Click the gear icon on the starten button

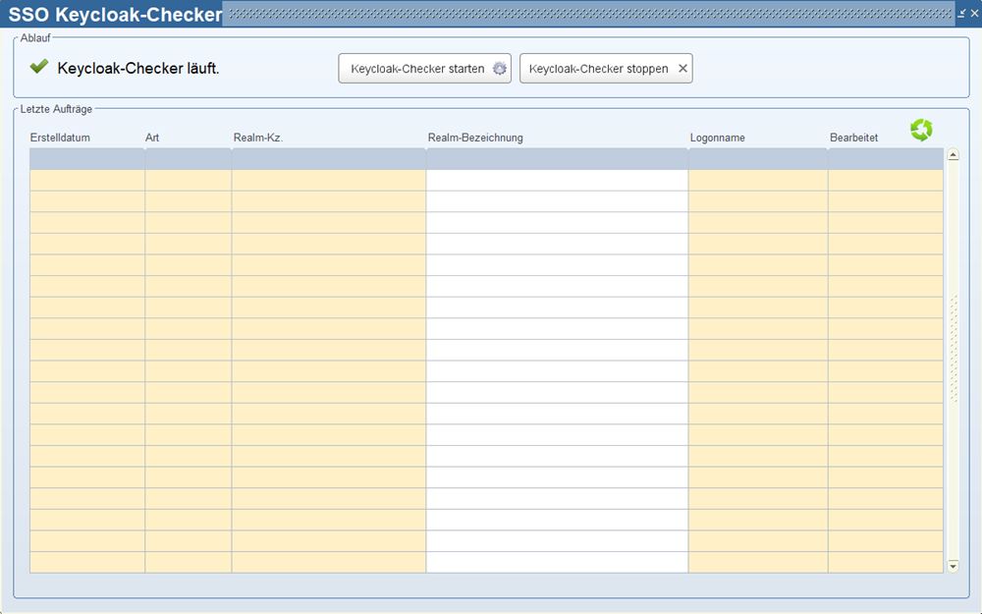(x=499, y=69)
